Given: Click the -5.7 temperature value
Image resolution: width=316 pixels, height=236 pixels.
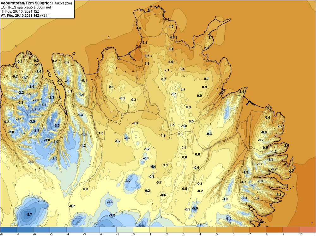Looking at the screenshot, I should (29, 215).
